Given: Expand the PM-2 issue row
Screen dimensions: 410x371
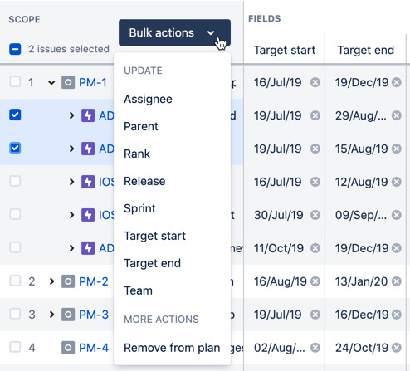Looking at the screenshot, I should [51, 281].
